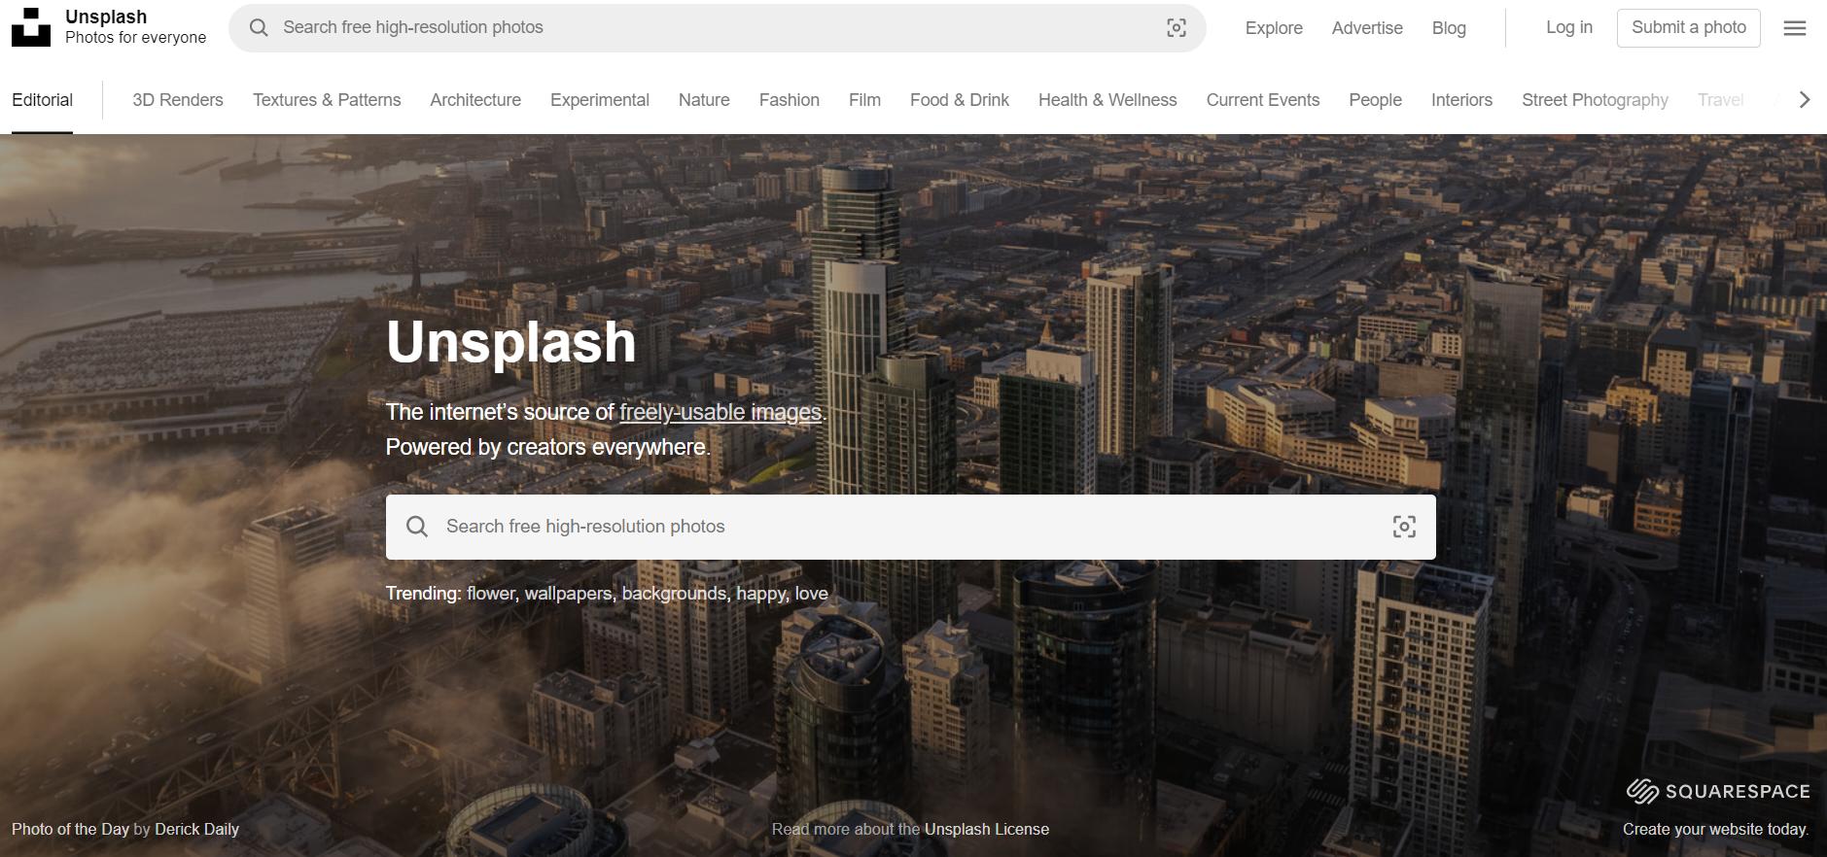Click the magnifier icon in hero search box
The height and width of the screenshot is (857, 1827).
tap(417, 527)
